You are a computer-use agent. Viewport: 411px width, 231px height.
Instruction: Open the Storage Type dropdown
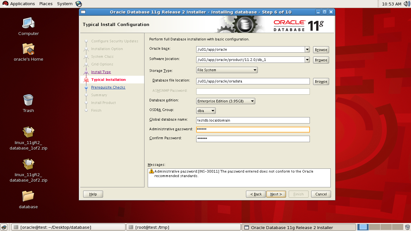click(227, 70)
